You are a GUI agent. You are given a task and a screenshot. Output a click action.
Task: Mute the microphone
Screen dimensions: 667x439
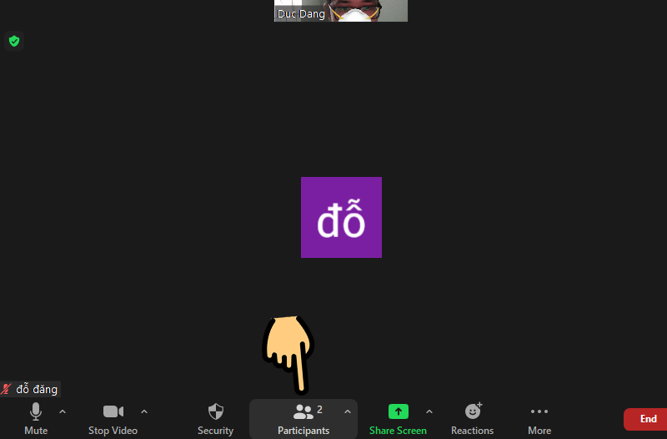pos(36,417)
